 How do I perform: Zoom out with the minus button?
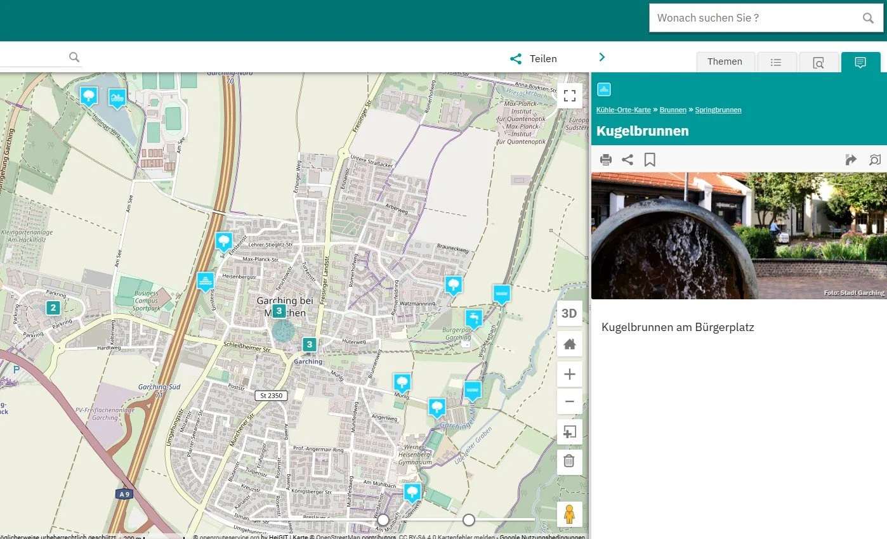(570, 401)
